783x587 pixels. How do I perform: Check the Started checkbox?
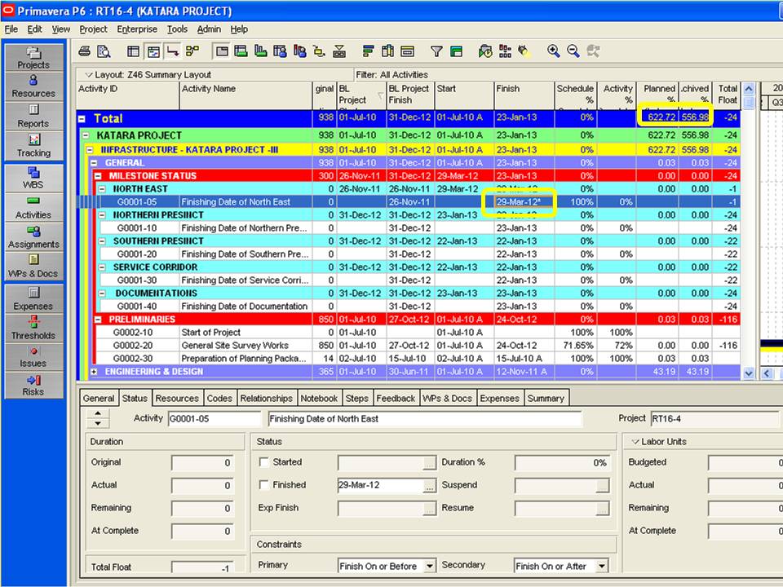pyautogui.click(x=264, y=462)
